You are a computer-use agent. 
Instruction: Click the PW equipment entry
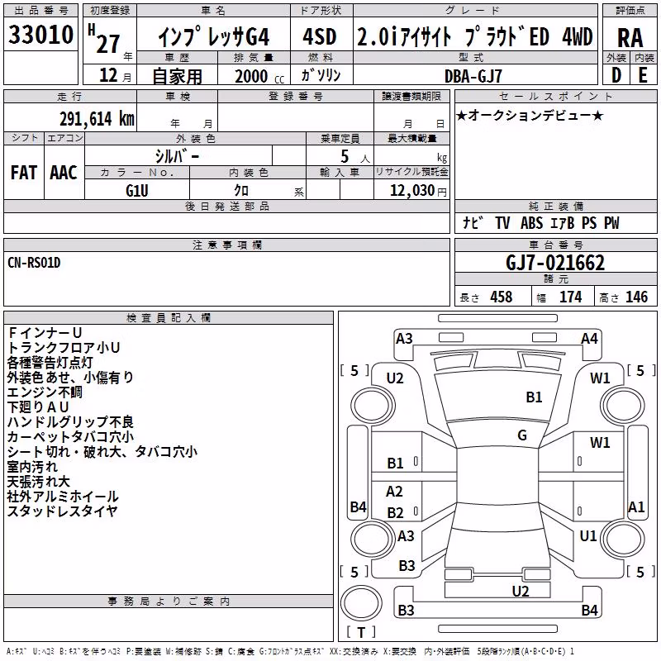pyautogui.click(x=611, y=222)
